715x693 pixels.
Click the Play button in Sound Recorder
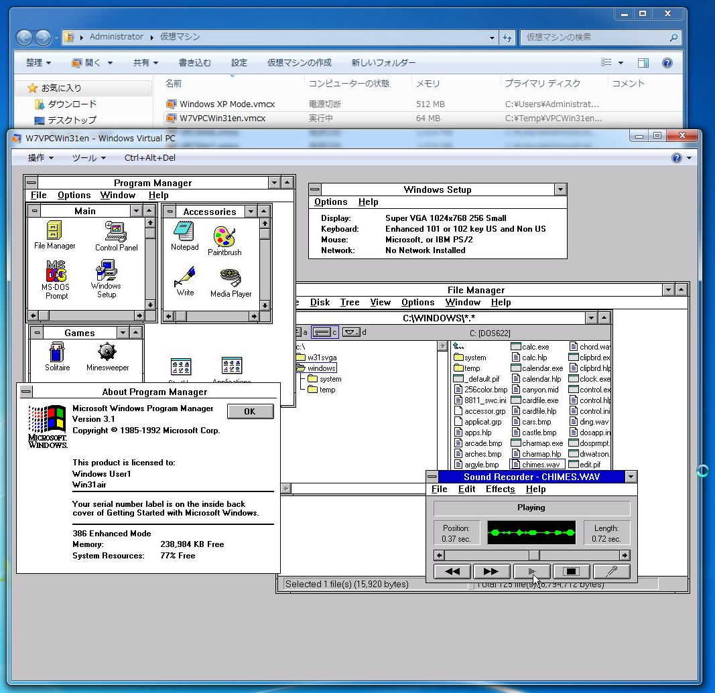531,571
